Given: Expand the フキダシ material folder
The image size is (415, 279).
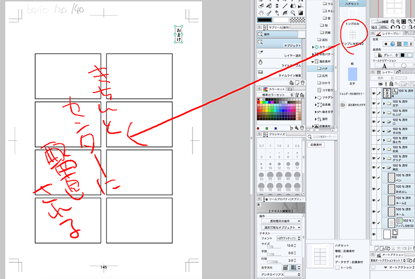Looking at the screenshot, I should click(x=316, y=98).
